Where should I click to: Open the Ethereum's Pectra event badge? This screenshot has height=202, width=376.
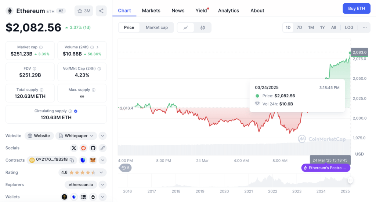point(326,168)
